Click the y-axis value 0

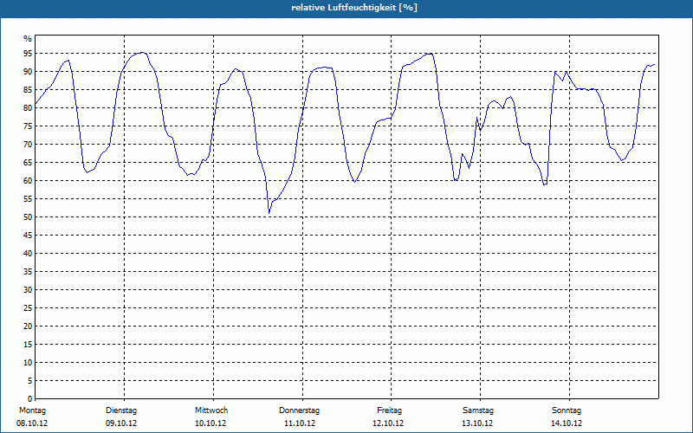tap(30, 399)
